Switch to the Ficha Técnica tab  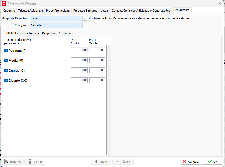point(30,33)
